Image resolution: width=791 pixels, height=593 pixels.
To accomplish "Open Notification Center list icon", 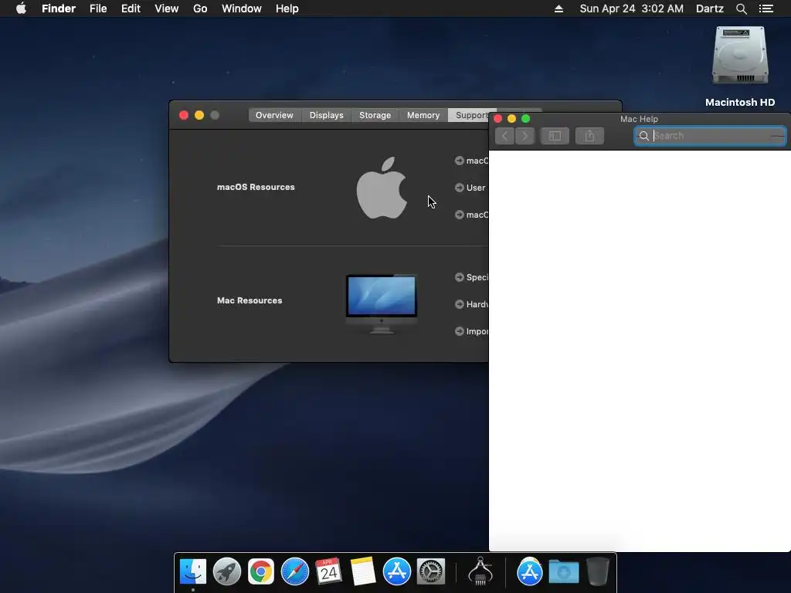I will click(x=766, y=8).
